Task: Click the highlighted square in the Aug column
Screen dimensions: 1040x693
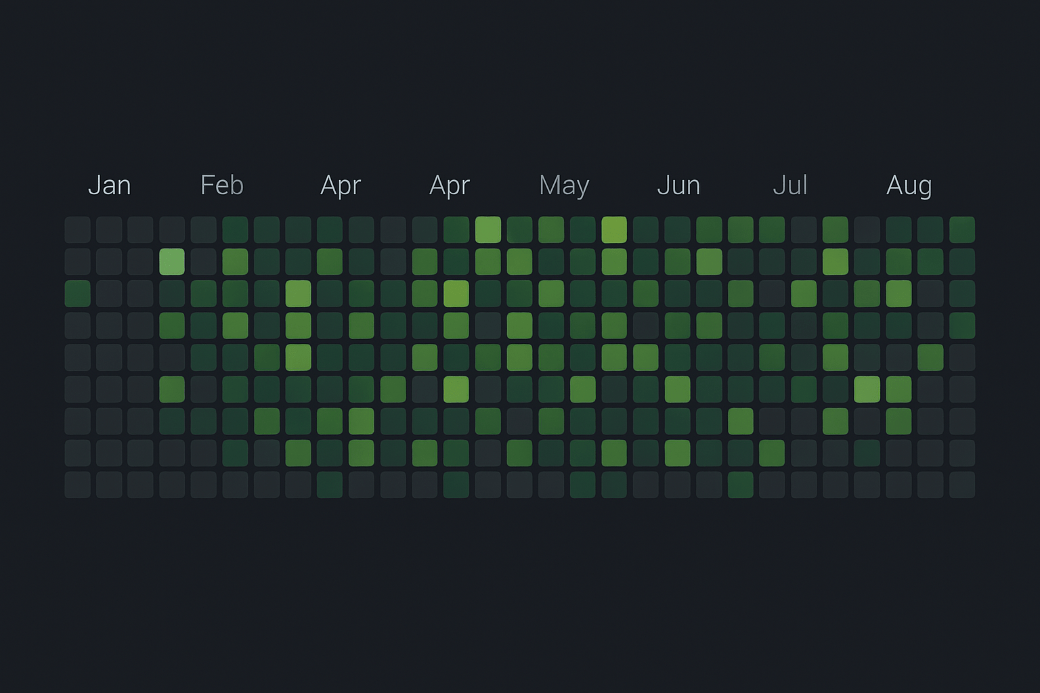Action: [899, 293]
